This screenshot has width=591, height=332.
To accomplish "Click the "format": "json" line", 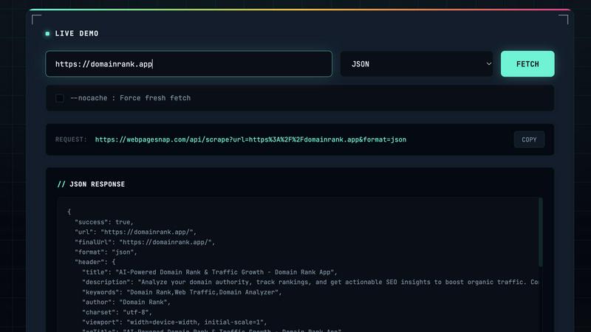I will coord(106,252).
